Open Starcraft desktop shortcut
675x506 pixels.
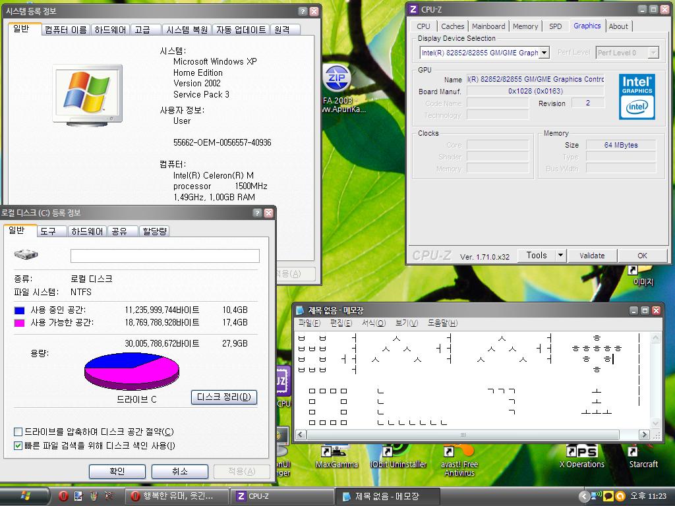tap(643, 457)
